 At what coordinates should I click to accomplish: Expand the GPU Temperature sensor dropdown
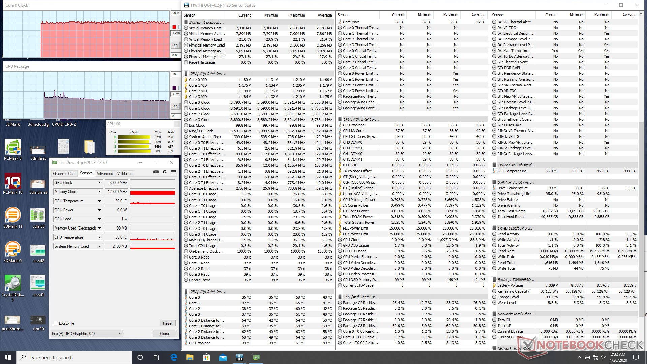pyautogui.click(x=99, y=201)
